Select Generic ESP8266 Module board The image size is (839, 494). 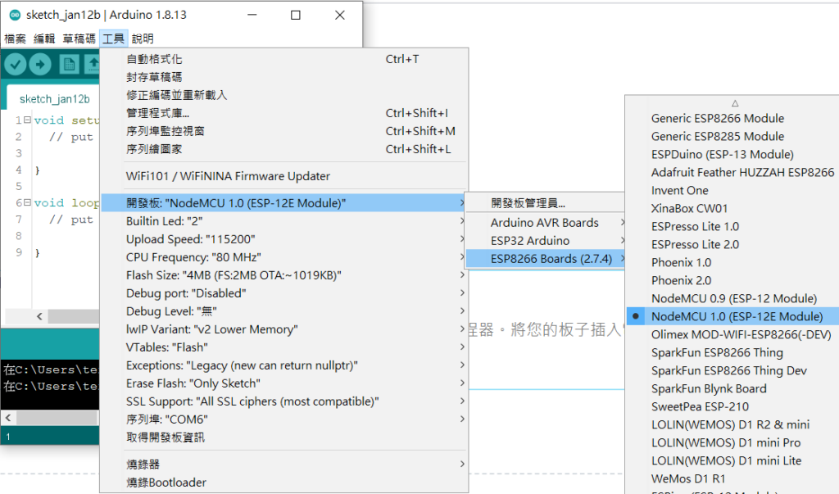(717, 118)
